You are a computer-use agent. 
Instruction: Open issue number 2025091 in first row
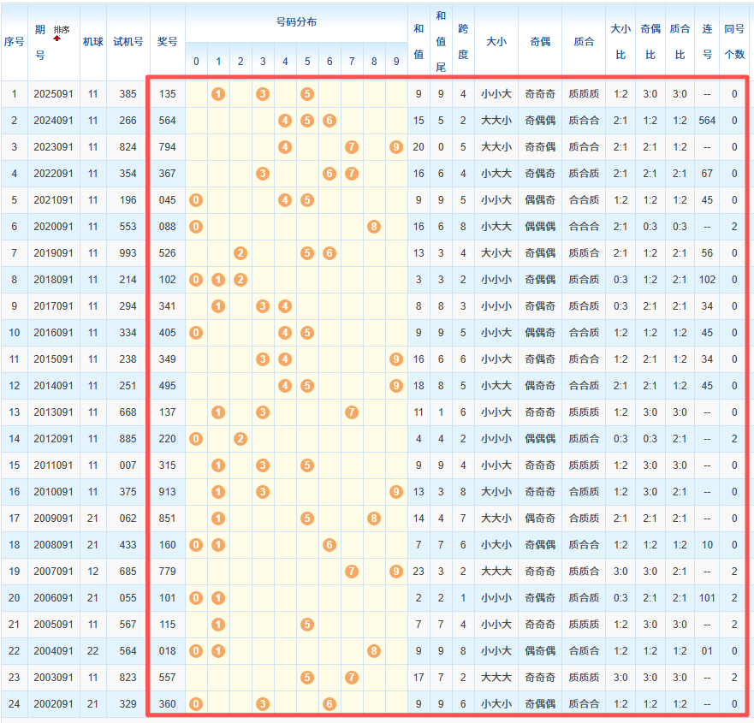click(x=54, y=94)
